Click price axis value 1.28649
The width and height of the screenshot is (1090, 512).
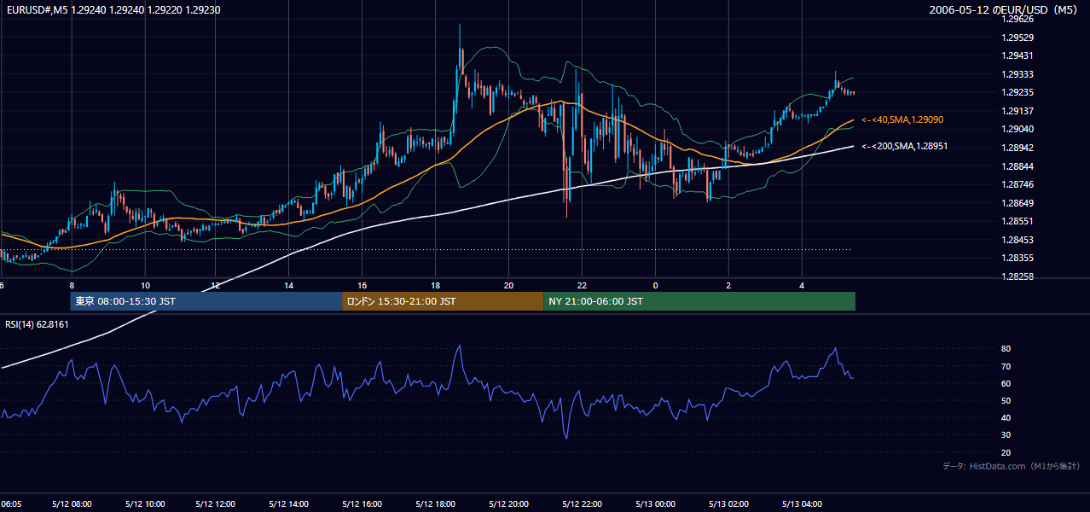coord(1017,203)
